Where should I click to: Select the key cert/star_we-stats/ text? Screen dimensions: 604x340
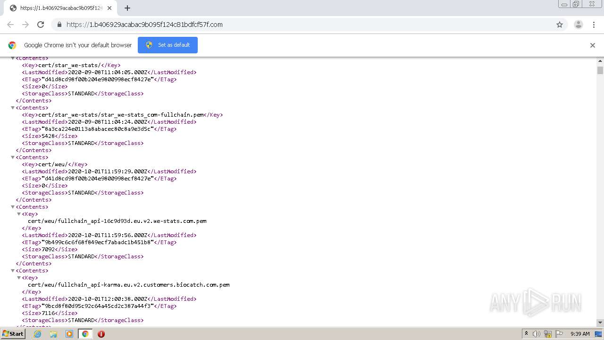point(69,65)
